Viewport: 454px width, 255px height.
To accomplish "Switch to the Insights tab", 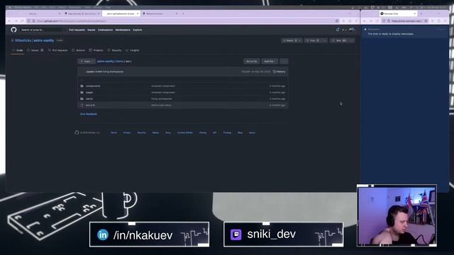I will [133, 50].
